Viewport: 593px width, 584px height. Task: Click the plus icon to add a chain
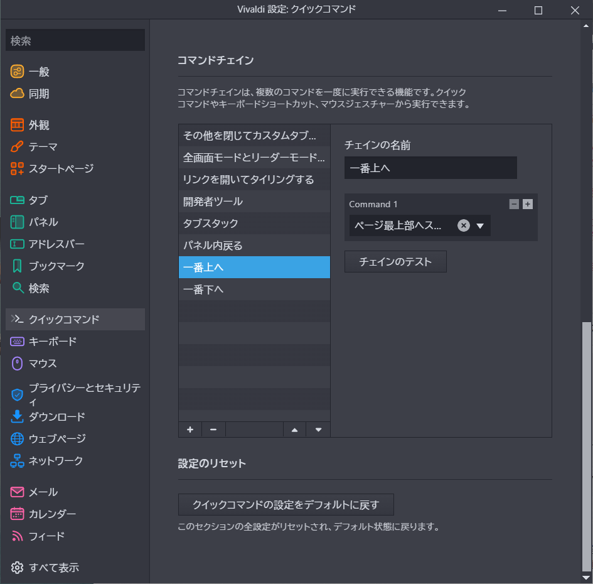[190, 430]
